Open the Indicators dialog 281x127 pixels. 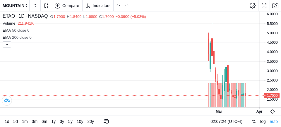point(98,6)
